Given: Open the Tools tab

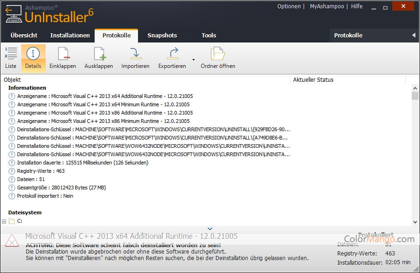Looking at the screenshot, I should 209,36.
